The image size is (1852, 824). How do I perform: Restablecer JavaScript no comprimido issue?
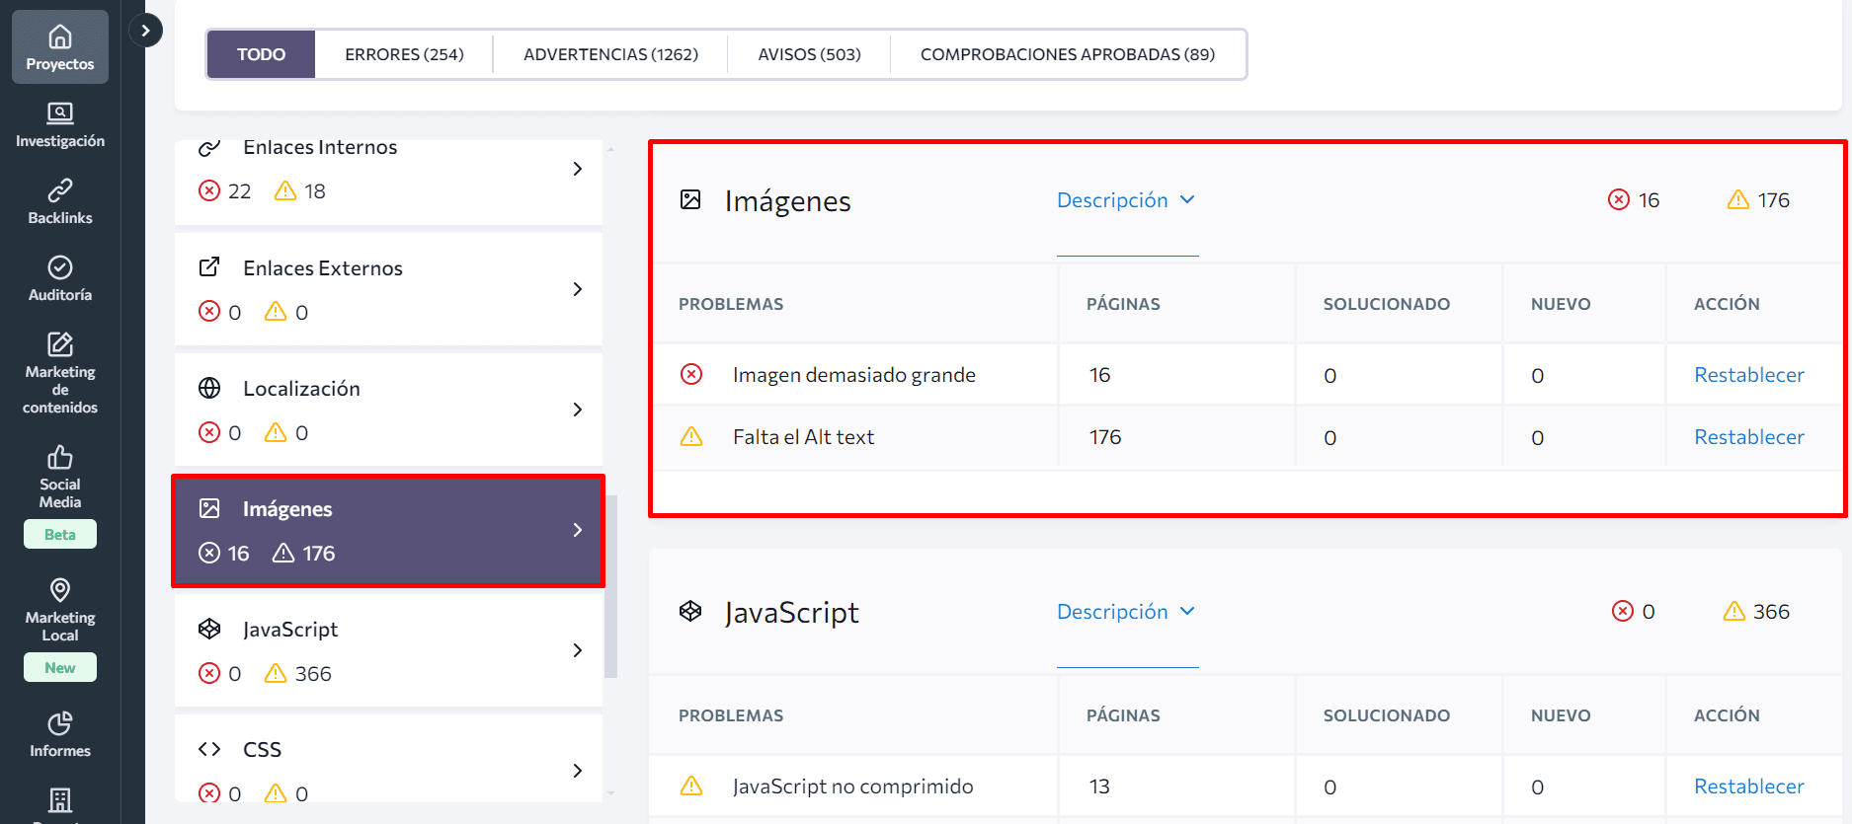pyautogui.click(x=1749, y=787)
